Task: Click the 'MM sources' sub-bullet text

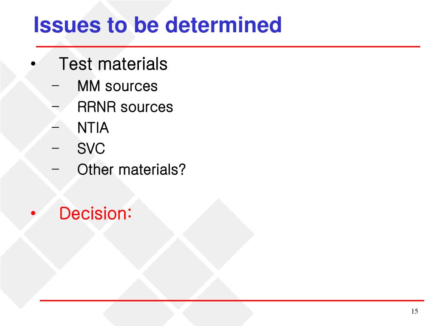Action: (x=117, y=86)
